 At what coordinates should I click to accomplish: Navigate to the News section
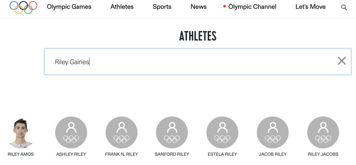[199, 7]
